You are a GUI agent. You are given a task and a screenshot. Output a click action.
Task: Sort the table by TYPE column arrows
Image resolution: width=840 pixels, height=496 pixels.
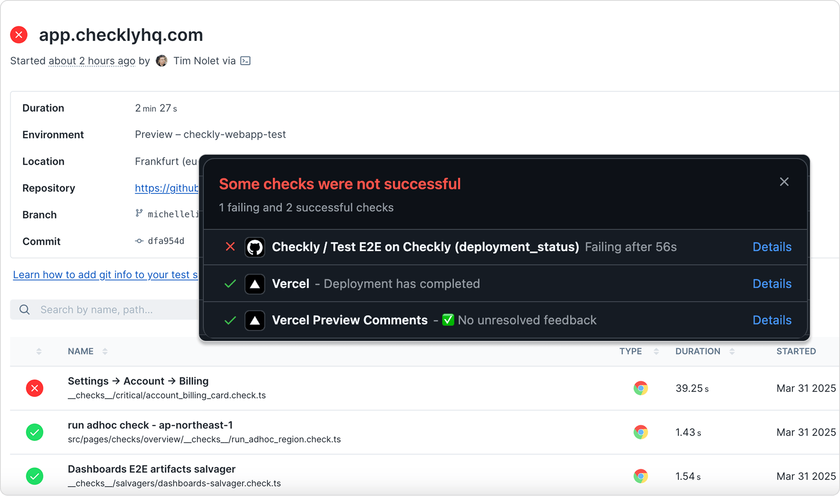point(656,351)
